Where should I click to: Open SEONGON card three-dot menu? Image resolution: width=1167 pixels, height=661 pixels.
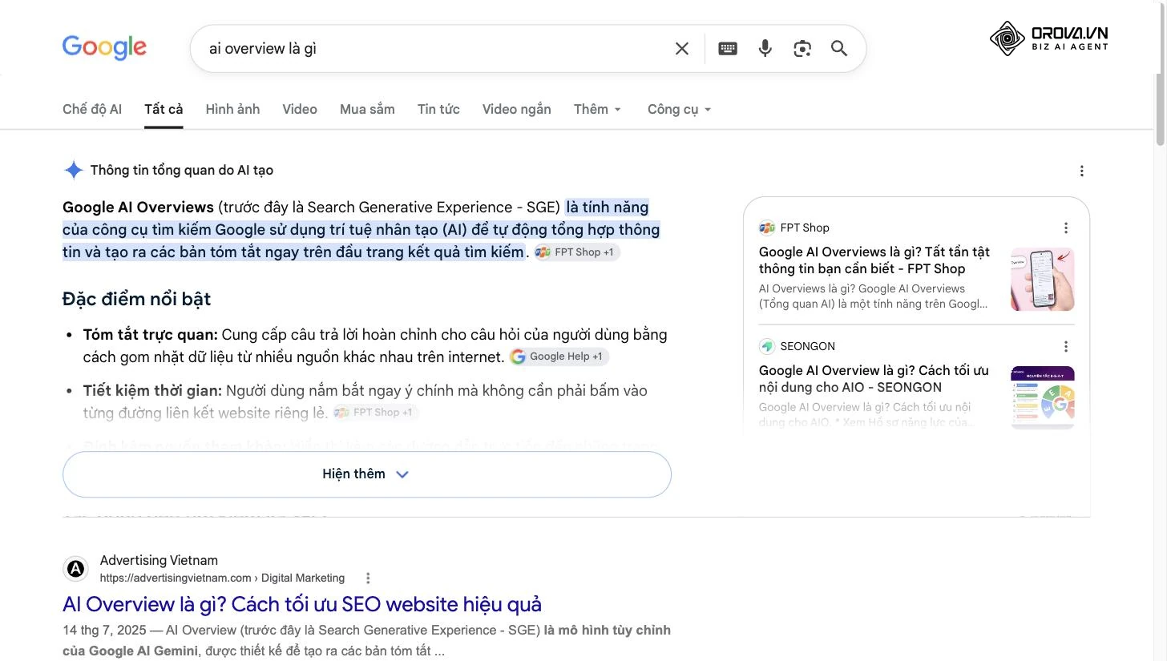pos(1066,346)
